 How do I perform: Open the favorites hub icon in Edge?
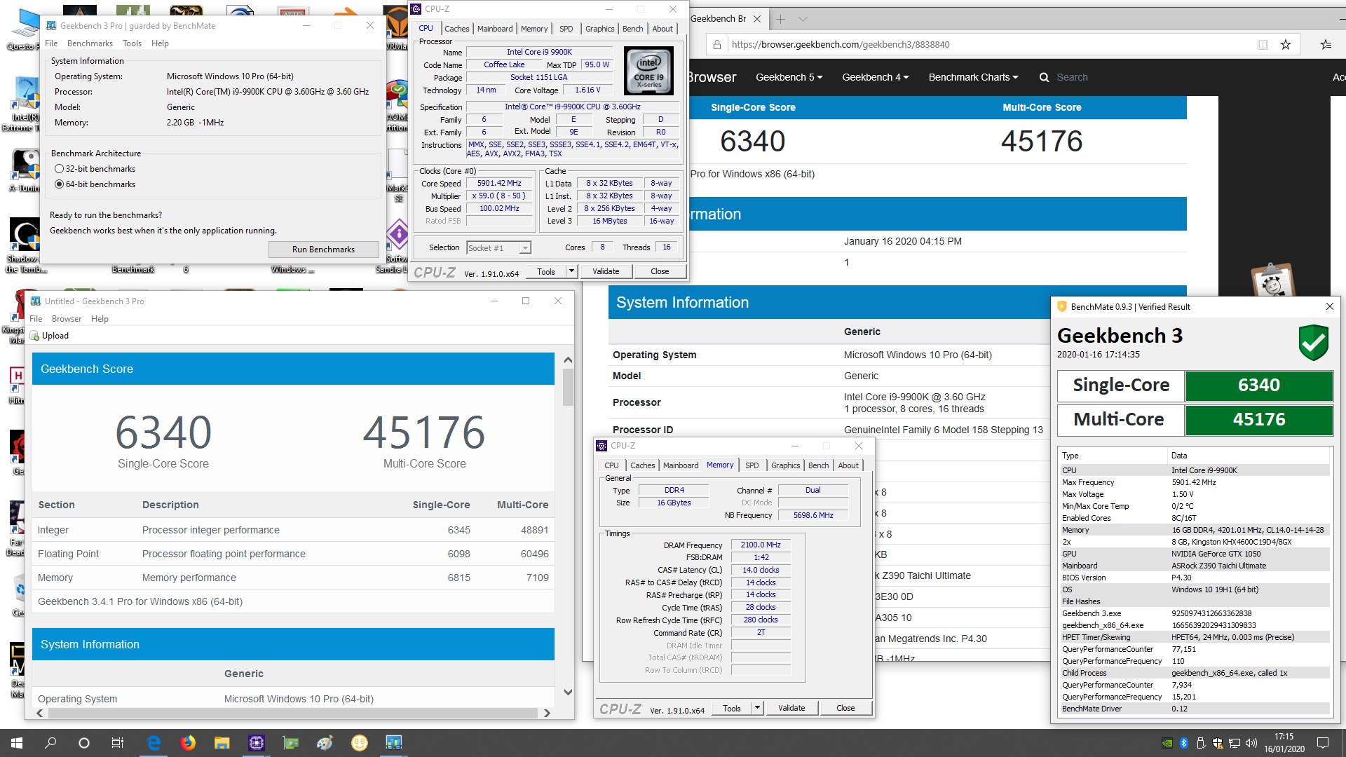click(1326, 44)
